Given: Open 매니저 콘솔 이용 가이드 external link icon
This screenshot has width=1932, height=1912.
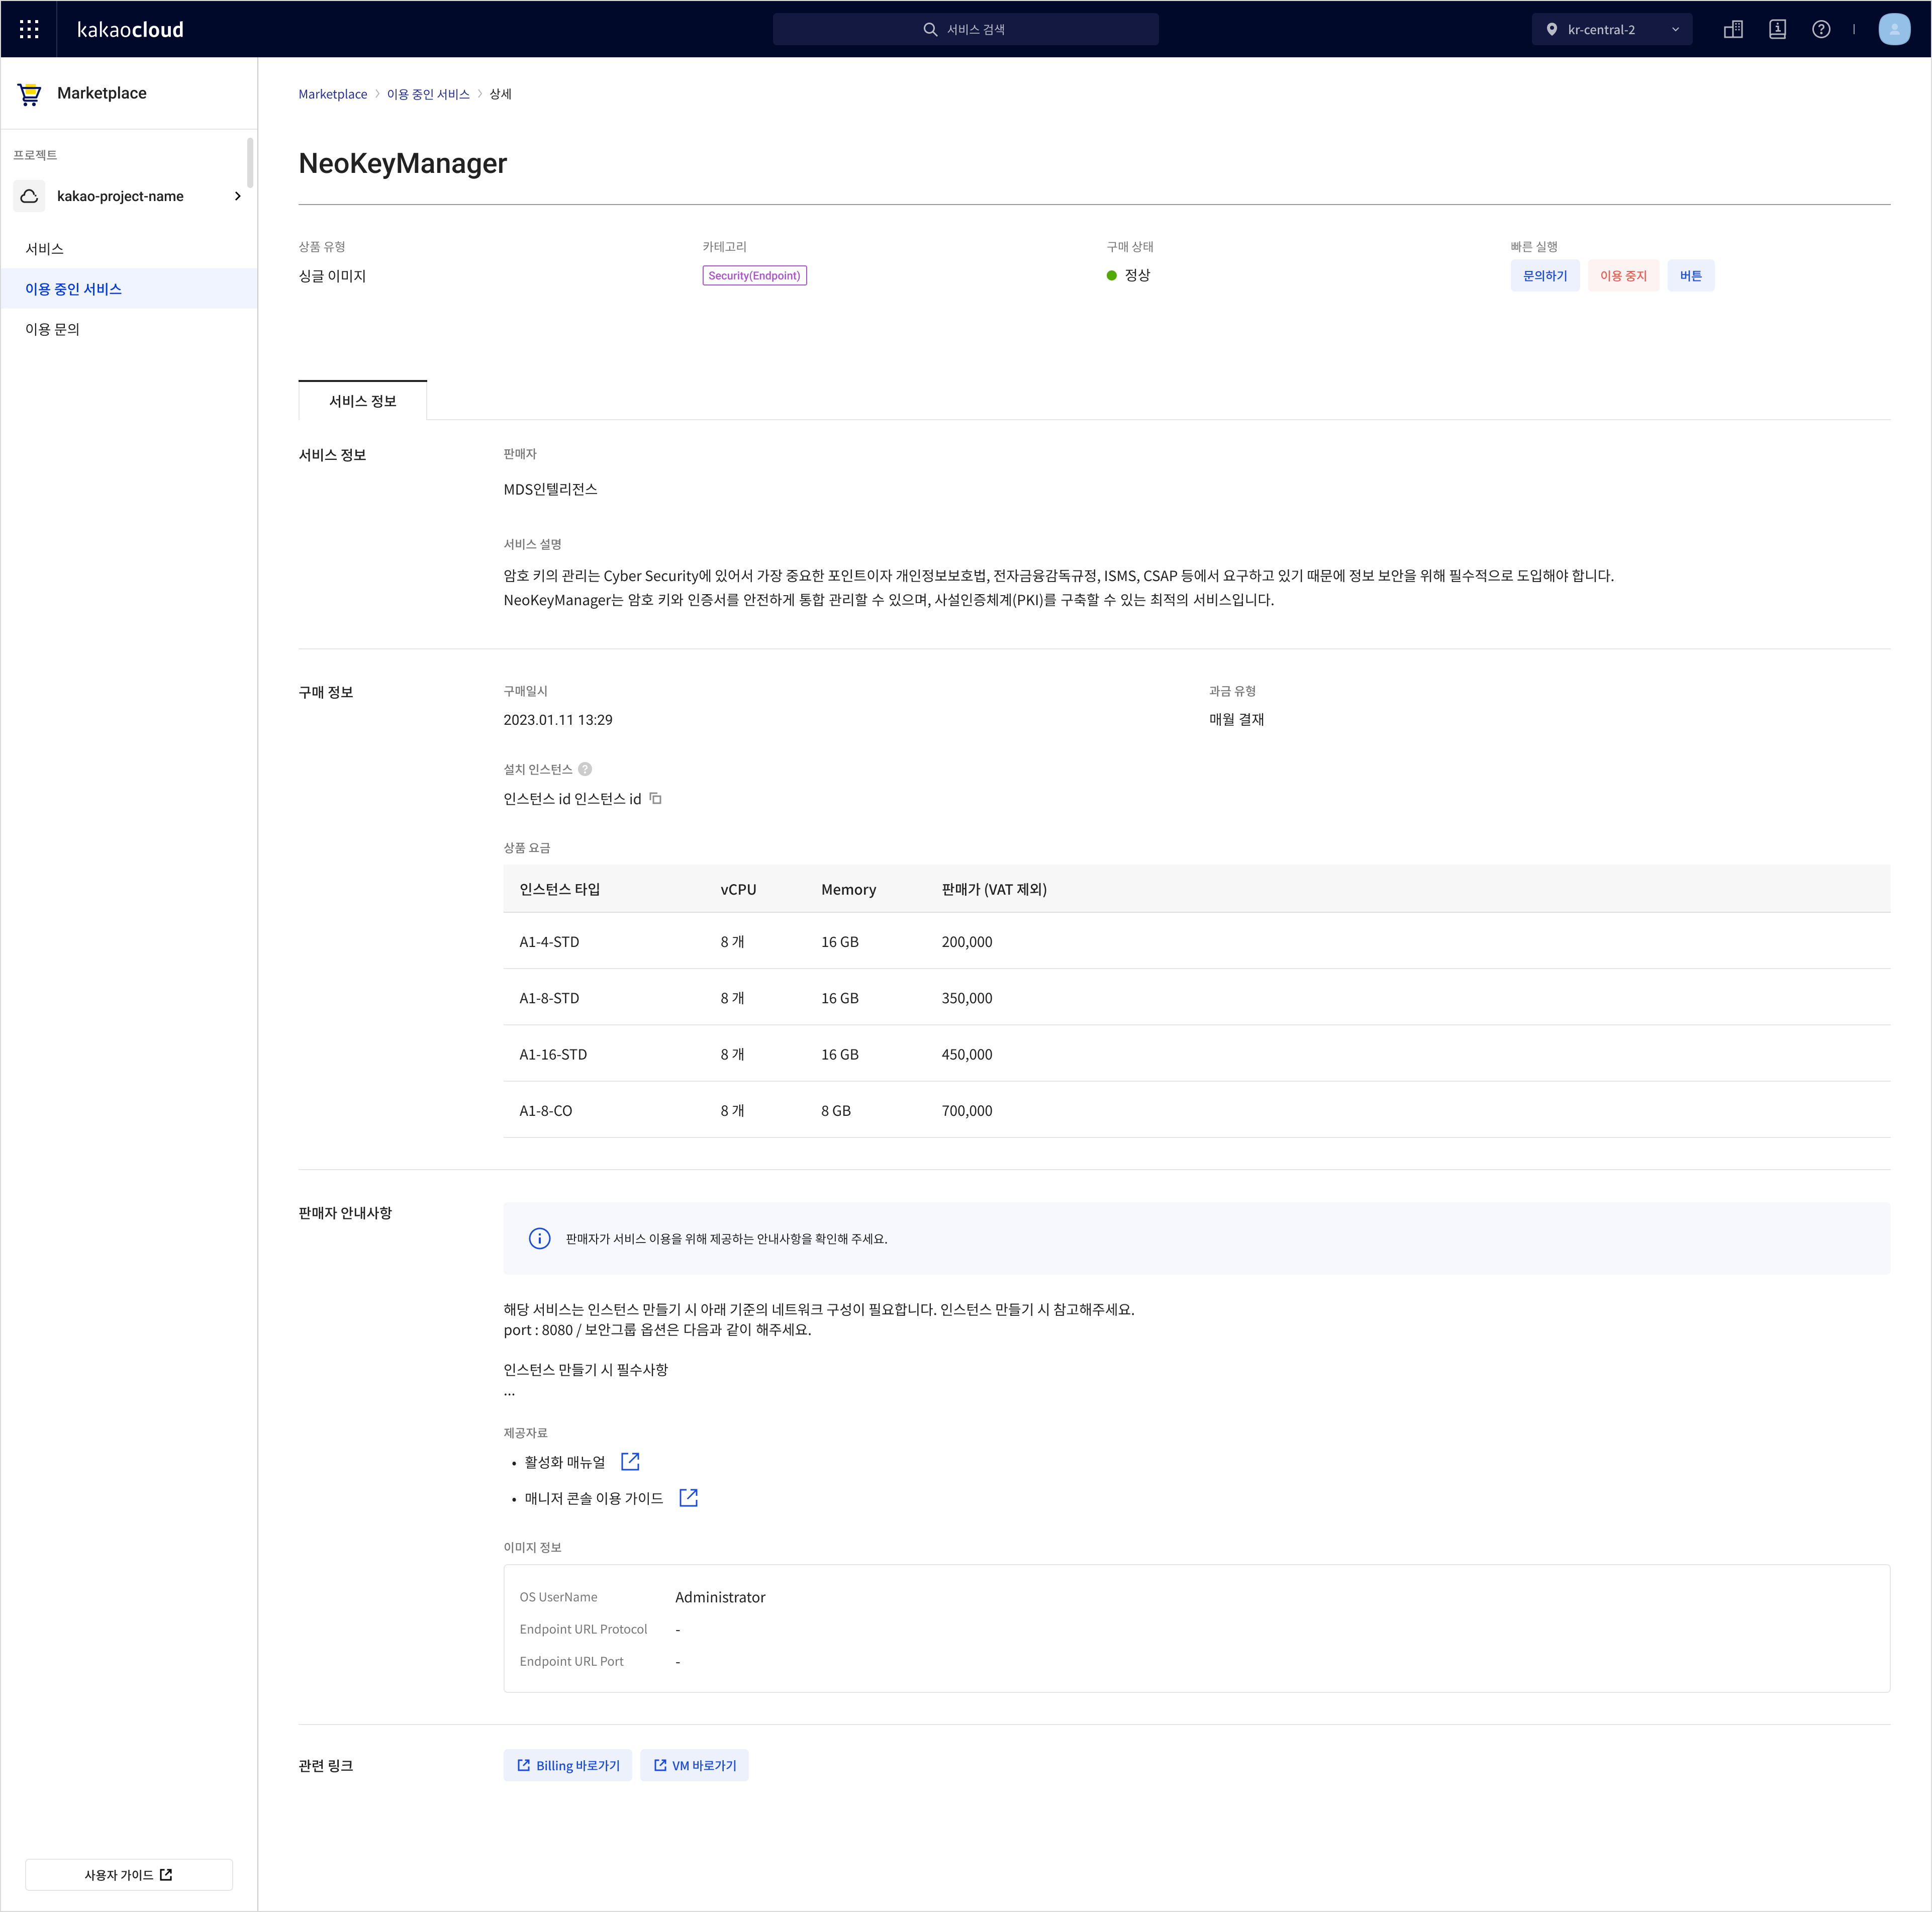Looking at the screenshot, I should (x=688, y=1498).
